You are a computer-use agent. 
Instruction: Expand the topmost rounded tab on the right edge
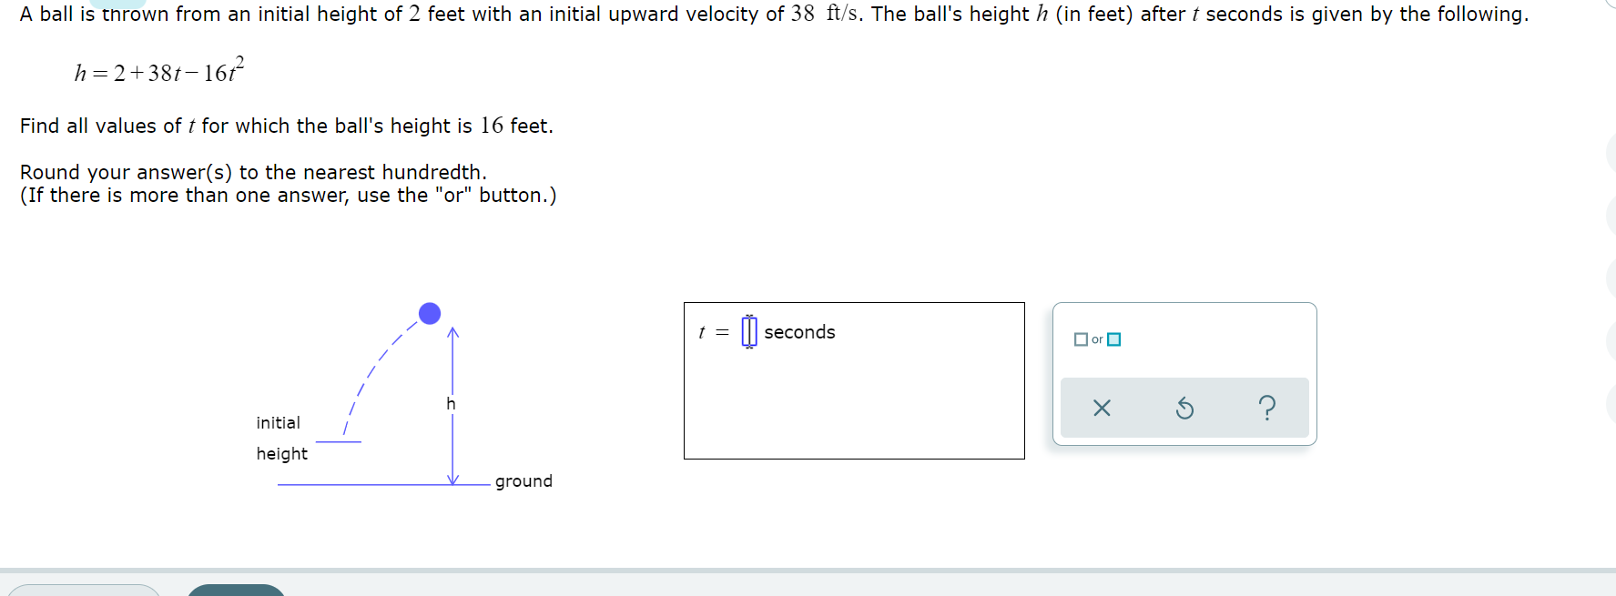(1612, 153)
